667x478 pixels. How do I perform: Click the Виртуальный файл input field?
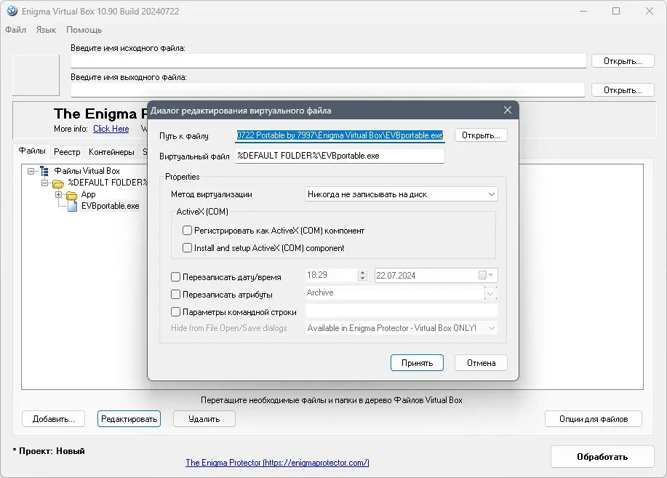coord(340,156)
